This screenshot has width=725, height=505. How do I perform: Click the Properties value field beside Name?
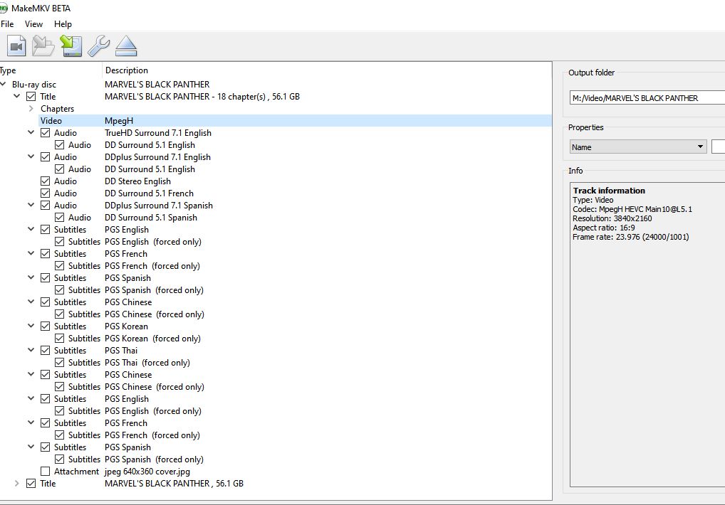tap(718, 147)
